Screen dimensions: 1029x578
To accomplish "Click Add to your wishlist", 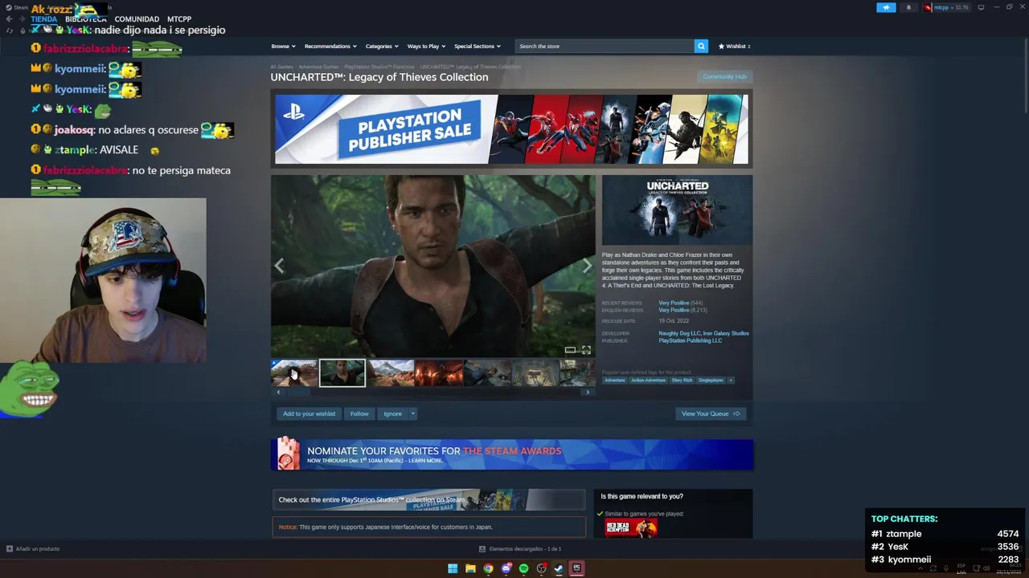I will tap(309, 414).
